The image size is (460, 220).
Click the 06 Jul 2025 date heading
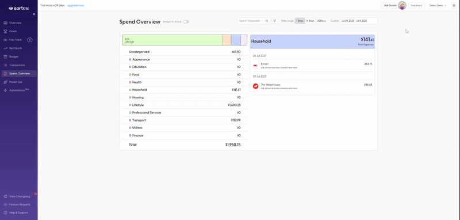tap(260, 55)
